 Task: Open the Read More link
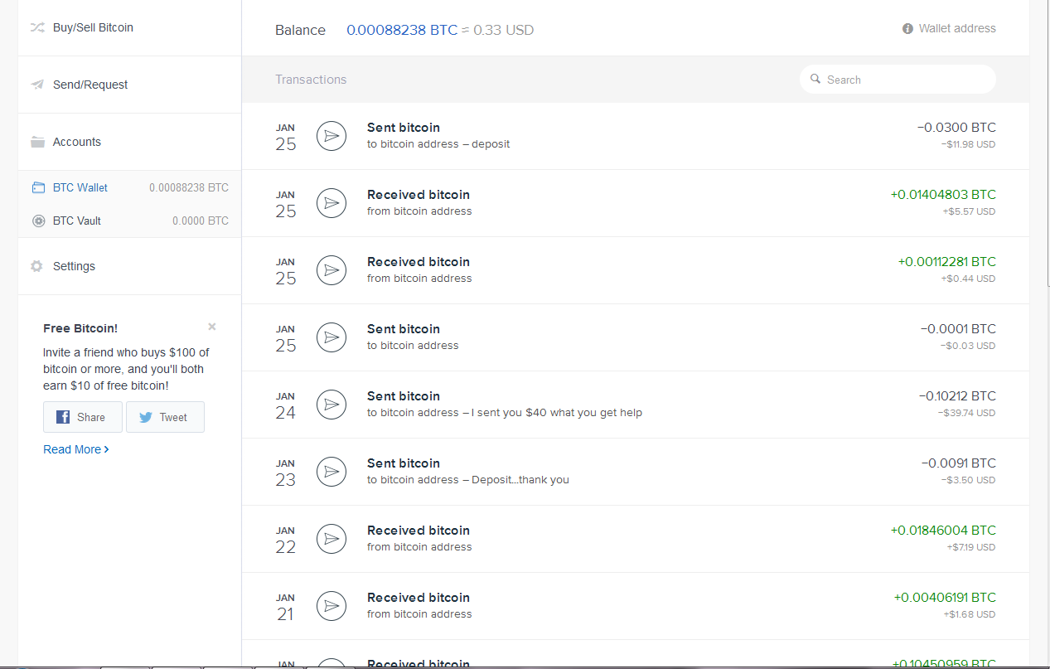click(x=76, y=448)
